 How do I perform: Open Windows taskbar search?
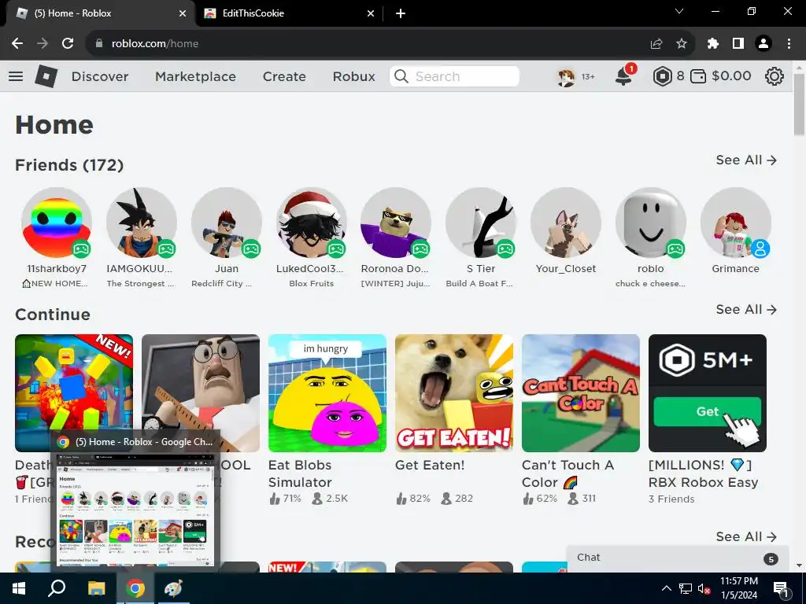(x=57, y=588)
